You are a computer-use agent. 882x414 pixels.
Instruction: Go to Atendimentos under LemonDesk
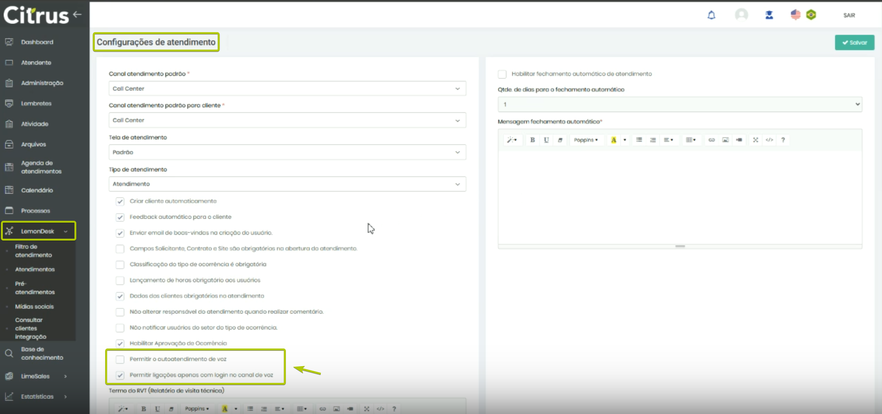coord(35,269)
